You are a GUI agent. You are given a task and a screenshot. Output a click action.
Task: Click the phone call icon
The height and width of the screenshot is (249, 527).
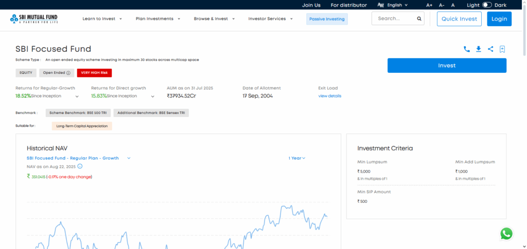click(466, 49)
